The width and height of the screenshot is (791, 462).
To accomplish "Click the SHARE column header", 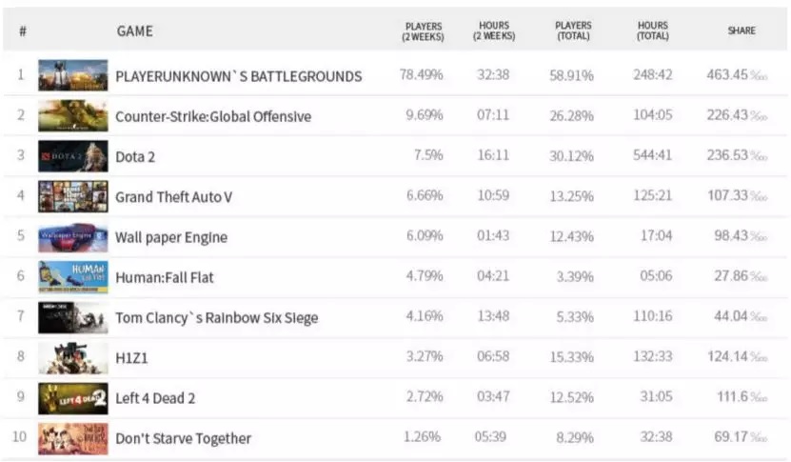I will click(x=742, y=30).
